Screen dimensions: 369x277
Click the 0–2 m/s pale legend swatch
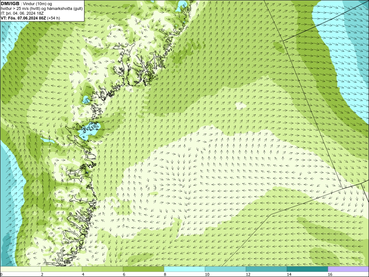21,269
